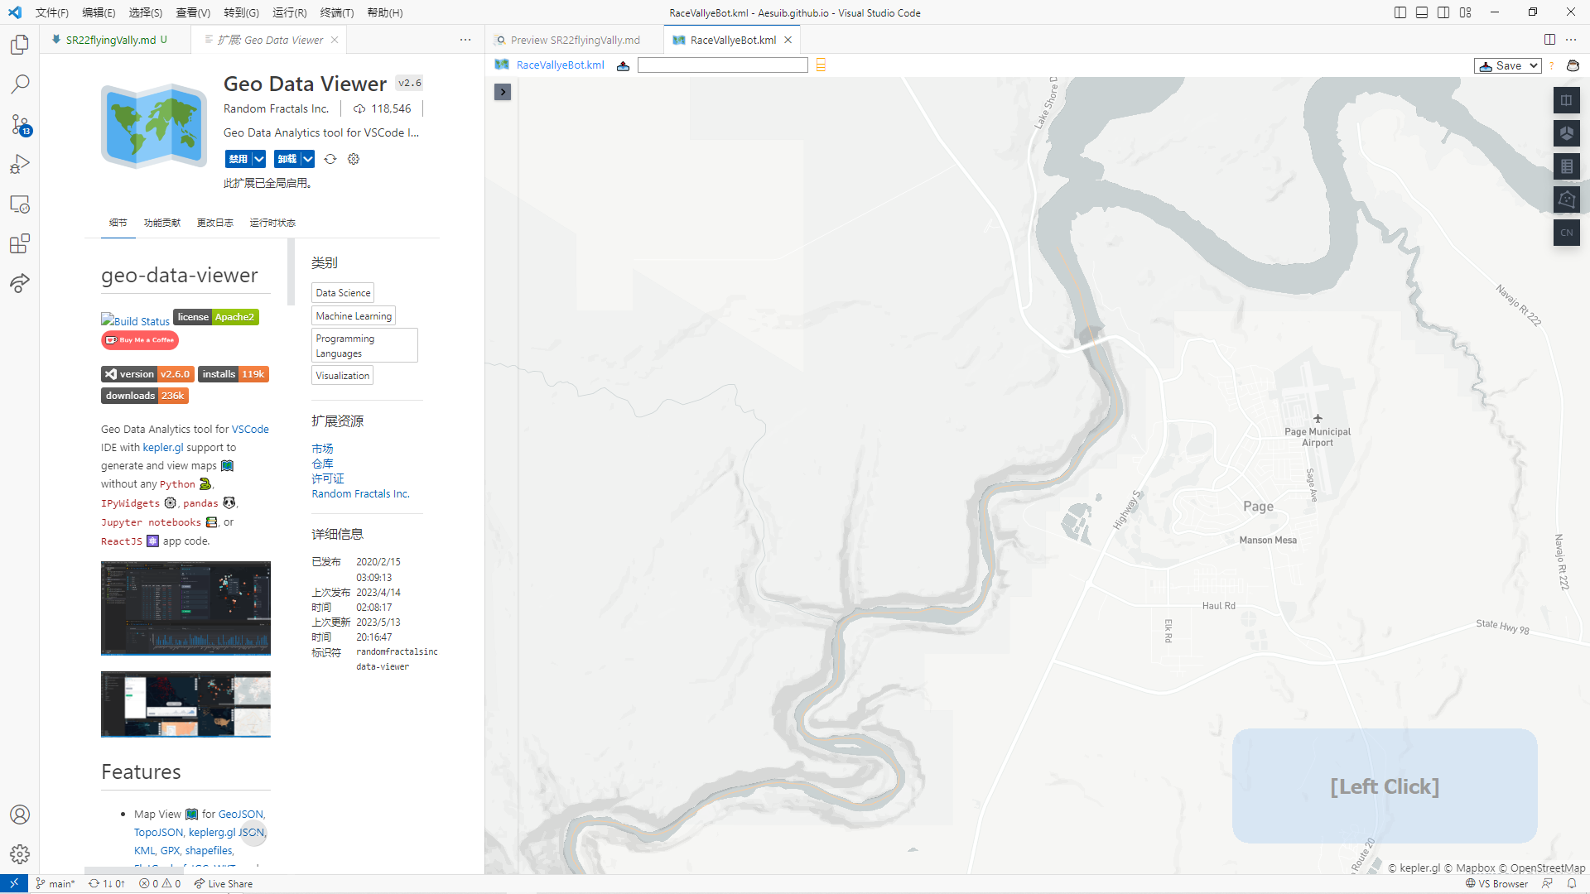This screenshot has height=894, width=1590.
Task: Open the 市场 marketplace resource link
Action: tap(322, 449)
